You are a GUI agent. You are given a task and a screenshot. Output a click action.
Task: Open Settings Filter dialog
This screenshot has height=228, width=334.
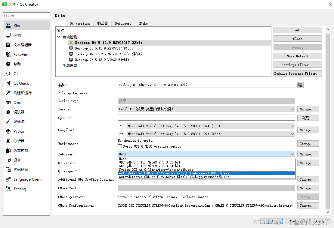click(x=298, y=65)
